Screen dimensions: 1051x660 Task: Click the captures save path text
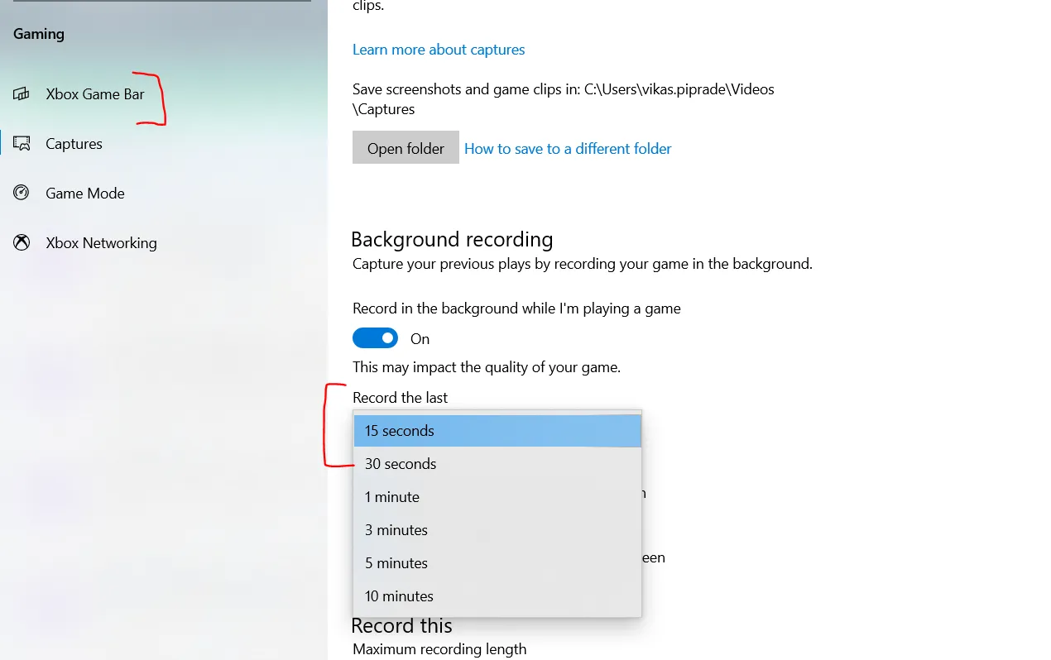click(564, 98)
